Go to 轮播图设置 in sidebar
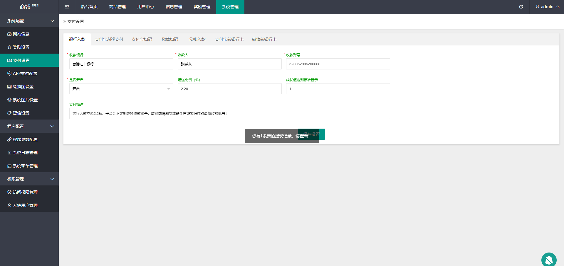 point(29,87)
